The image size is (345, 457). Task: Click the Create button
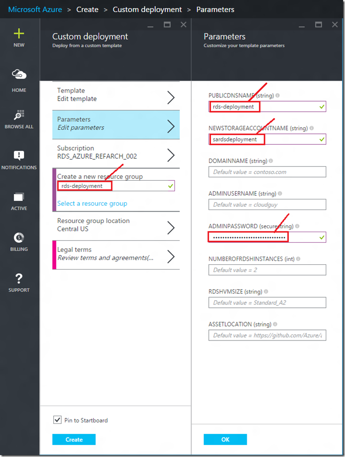click(x=74, y=439)
